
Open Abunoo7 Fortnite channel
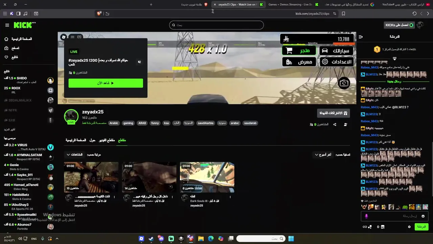pyautogui.click(x=29, y=227)
